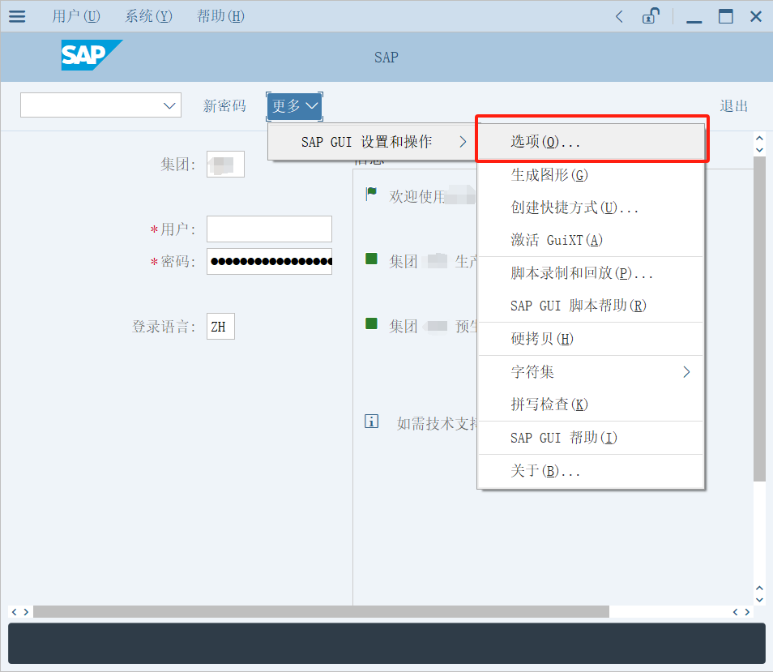Click the 集团 input field
This screenshot has height=672, width=773.
(225, 165)
